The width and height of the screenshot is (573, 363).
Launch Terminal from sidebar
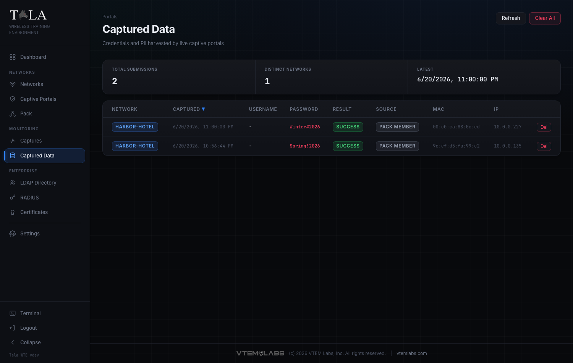coord(45,313)
